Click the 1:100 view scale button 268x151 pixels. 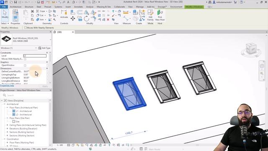[x=60, y=145]
